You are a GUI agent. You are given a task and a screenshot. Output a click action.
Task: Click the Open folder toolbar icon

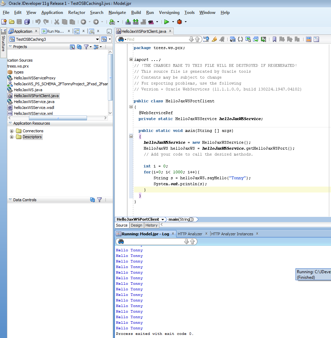(11, 22)
